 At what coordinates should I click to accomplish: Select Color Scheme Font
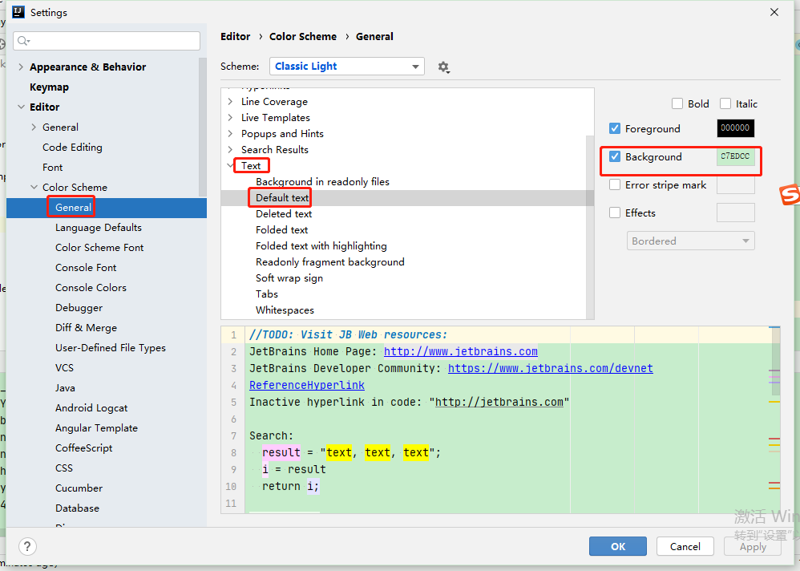(x=99, y=248)
